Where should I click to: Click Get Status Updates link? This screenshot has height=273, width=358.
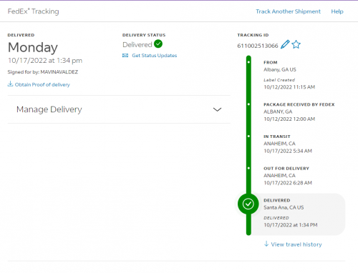tap(155, 56)
